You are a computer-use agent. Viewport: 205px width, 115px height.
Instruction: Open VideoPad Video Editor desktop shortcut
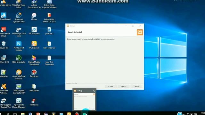click(19, 4)
